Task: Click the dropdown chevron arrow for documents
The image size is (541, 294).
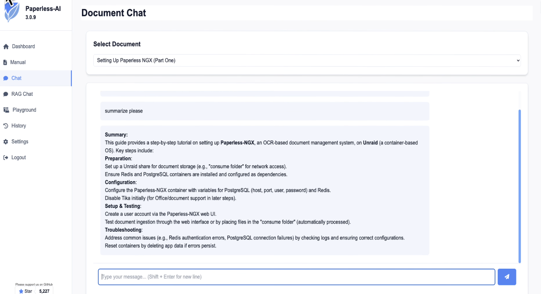Action: pos(518,60)
